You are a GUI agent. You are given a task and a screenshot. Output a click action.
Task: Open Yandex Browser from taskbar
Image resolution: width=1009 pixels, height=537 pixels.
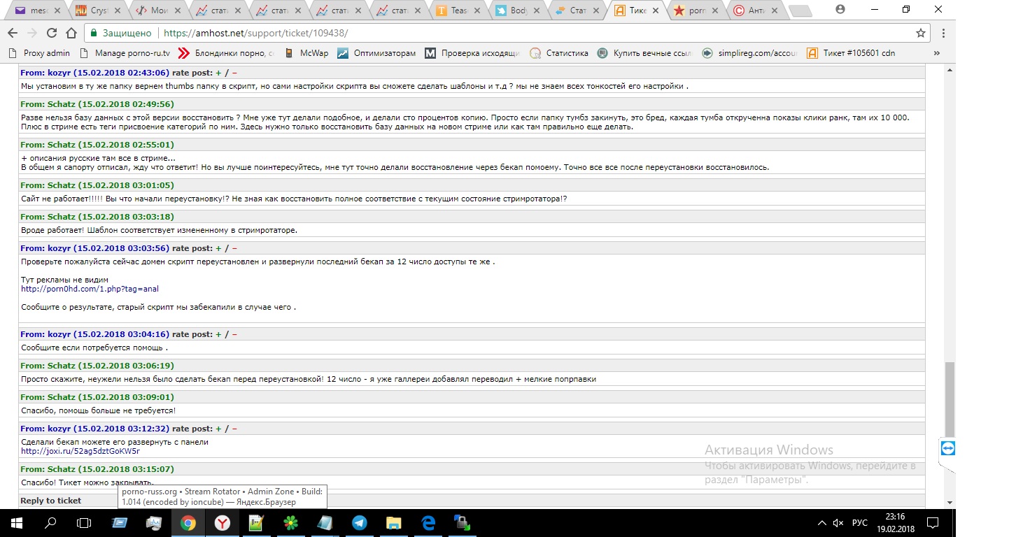click(223, 522)
